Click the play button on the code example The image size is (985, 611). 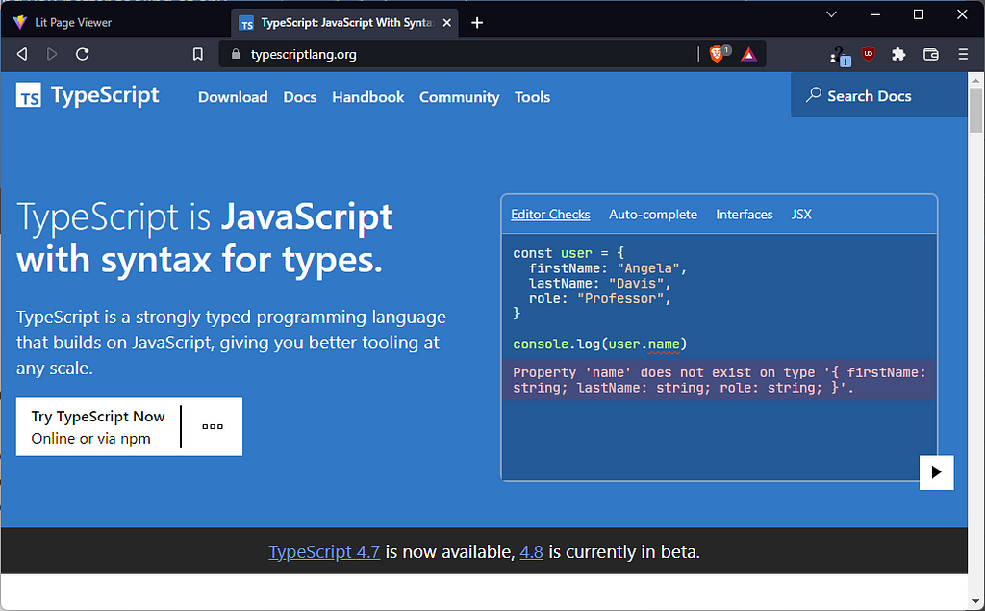pyautogui.click(x=936, y=472)
